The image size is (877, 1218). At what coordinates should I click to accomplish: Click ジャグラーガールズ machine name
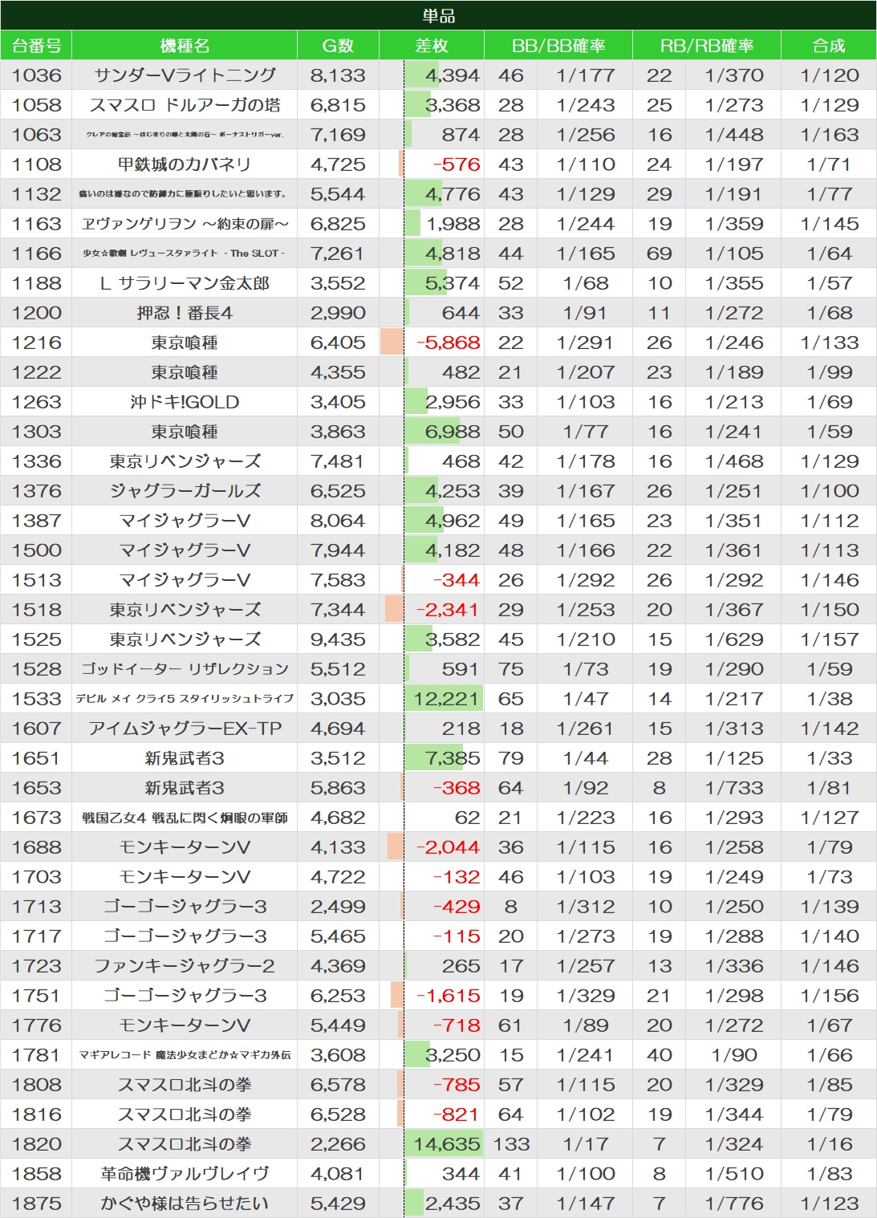[x=185, y=491]
